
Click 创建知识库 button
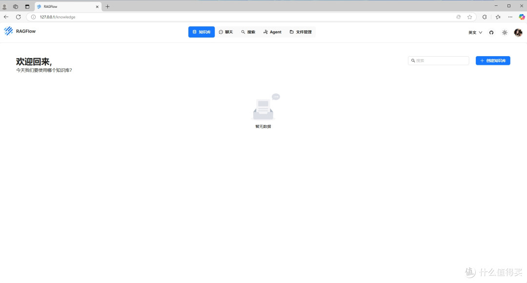coord(493,61)
